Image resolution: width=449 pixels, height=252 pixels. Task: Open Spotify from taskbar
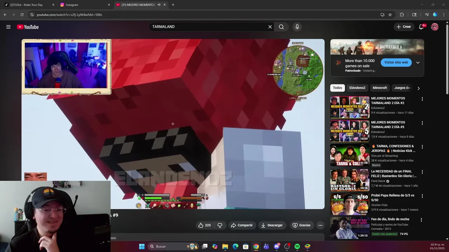coord(297,246)
